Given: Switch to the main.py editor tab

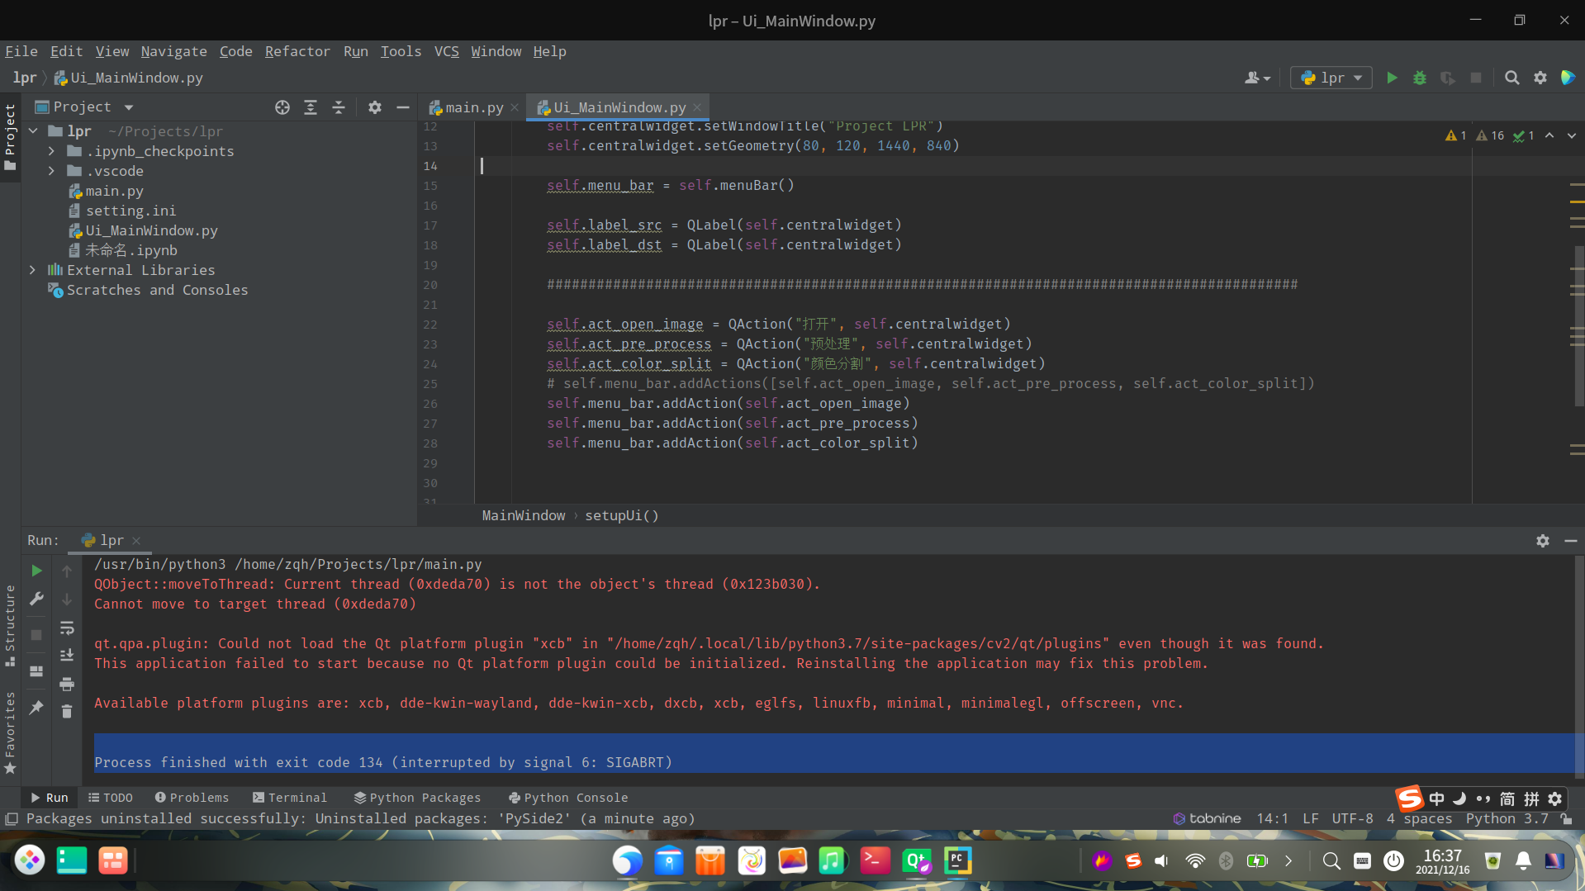Looking at the screenshot, I should pyautogui.click(x=467, y=107).
